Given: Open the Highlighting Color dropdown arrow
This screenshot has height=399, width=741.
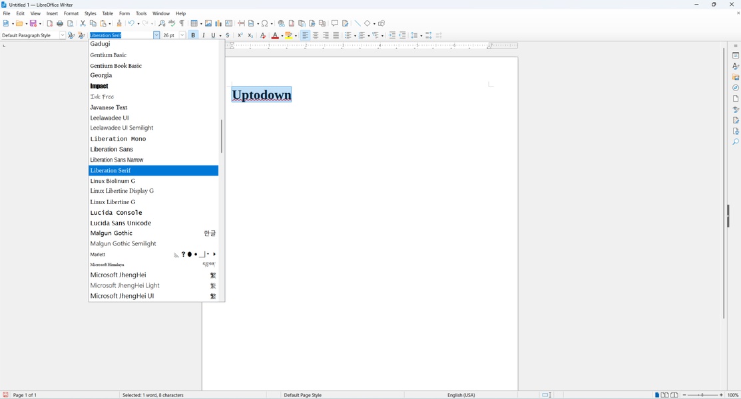Looking at the screenshot, I should point(296,36).
